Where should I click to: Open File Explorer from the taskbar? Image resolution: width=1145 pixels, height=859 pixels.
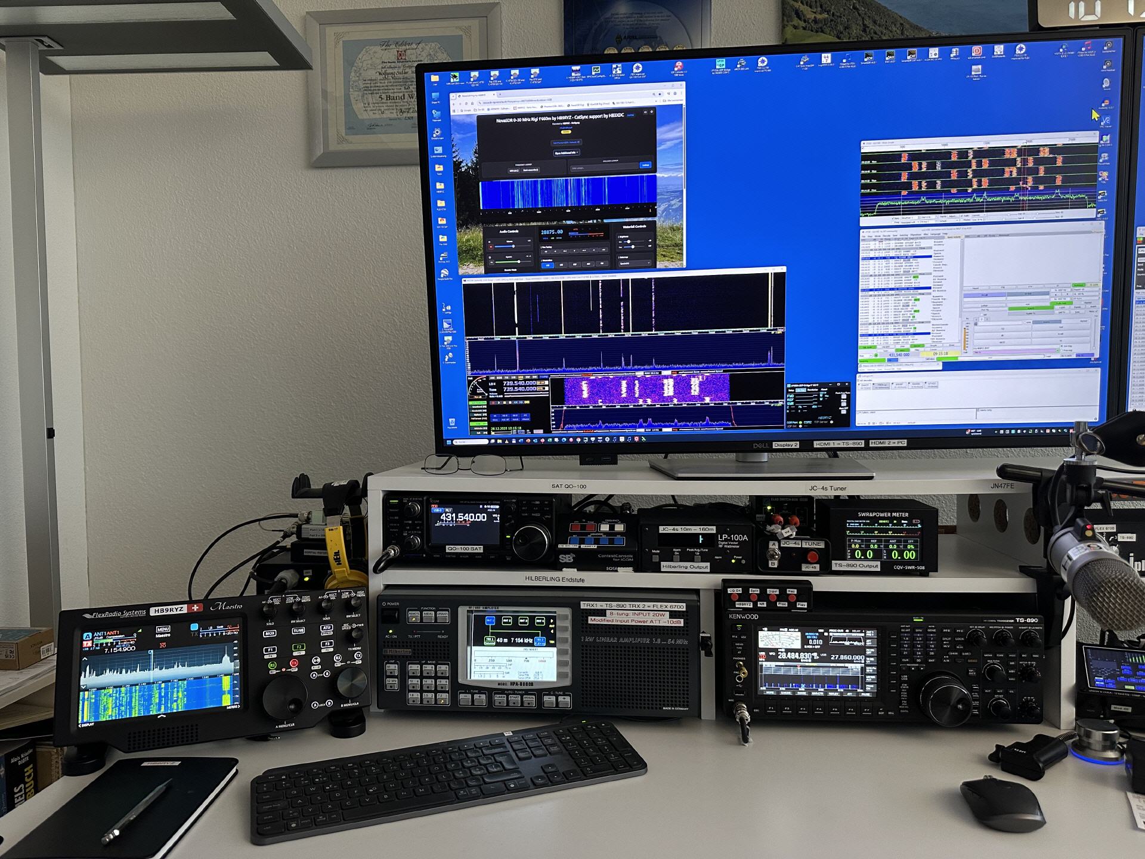(499, 441)
